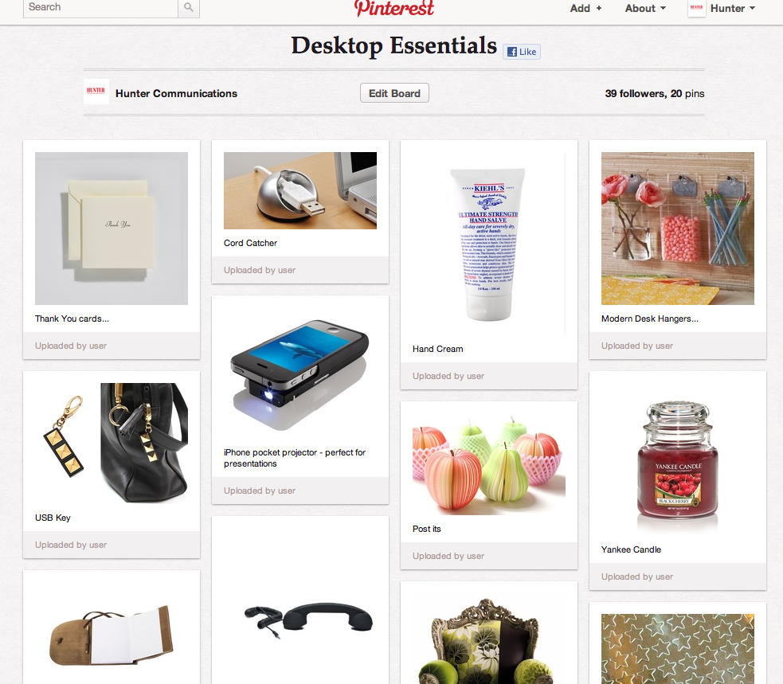Screen dimensions: 783x684
Task: Expand the Hunter account dropdown
Action: click(733, 9)
